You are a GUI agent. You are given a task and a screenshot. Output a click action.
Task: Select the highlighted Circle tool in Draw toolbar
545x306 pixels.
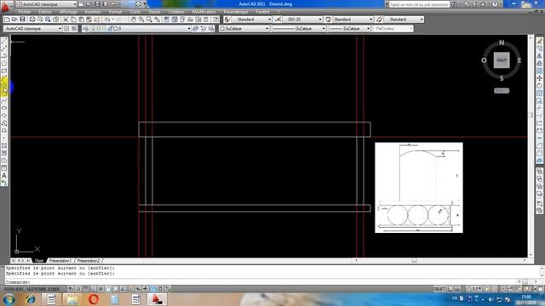tap(4, 86)
